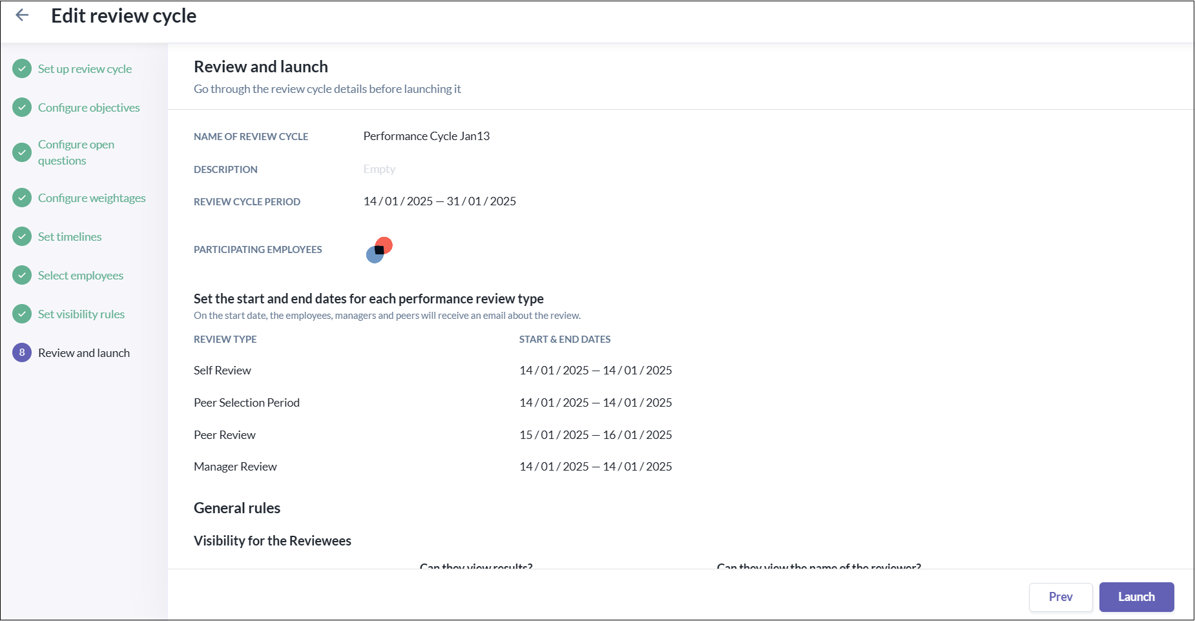
Task: Click the Review and launch page heading
Action: click(261, 66)
